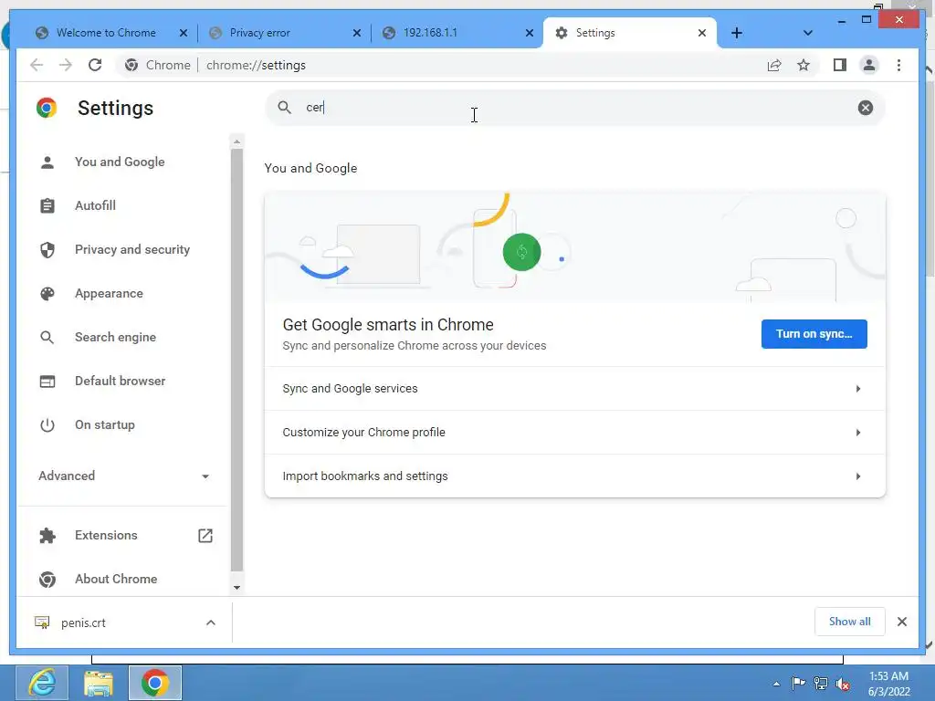This screenshot has width=935, height=701.
Task: Open the taskbar clock 1:53 AM
Action: [x=889, y=684]
